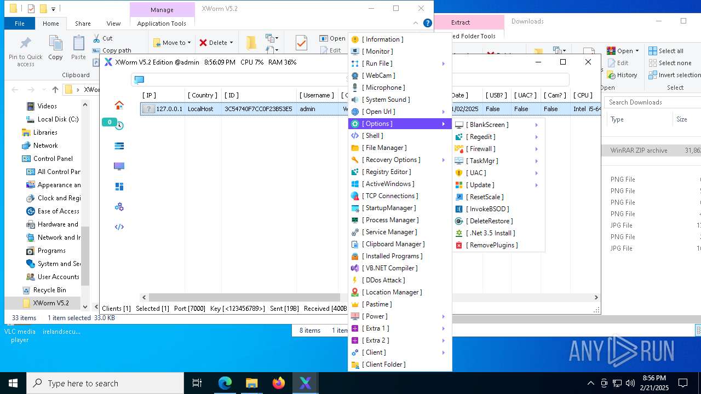Screen dimensions: 701x394
Task: Launch [ File Manager ] from the menu
Action: pos(400,148)
